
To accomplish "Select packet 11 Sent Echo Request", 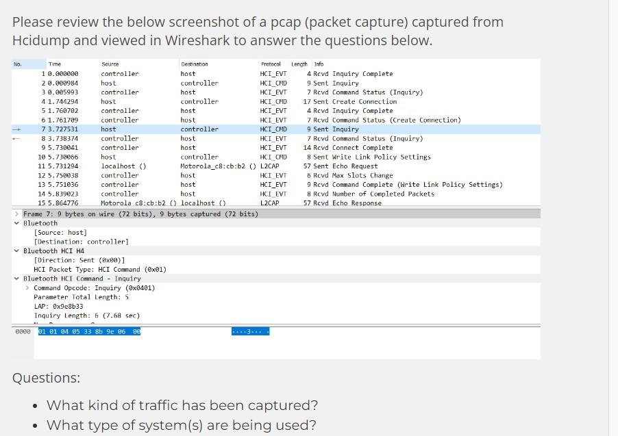I will tap(276, 166).
